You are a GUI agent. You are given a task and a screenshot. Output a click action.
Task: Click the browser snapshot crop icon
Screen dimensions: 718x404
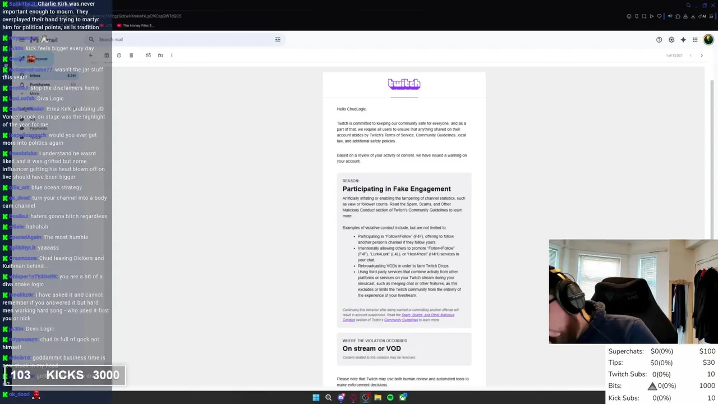click(x=644, y=16)
